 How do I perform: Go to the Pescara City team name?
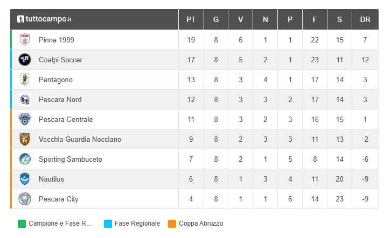(x=59, y=199)
